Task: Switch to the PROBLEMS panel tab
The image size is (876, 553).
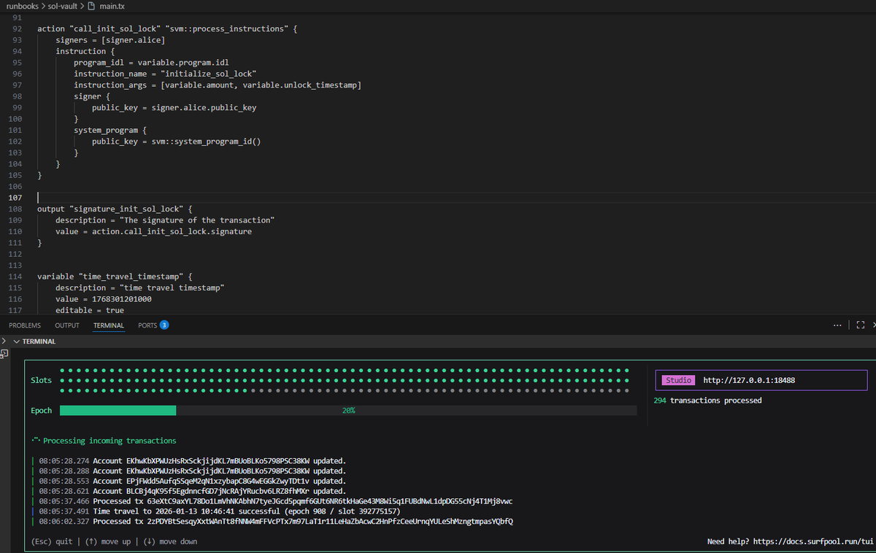Action: (25, 325)
